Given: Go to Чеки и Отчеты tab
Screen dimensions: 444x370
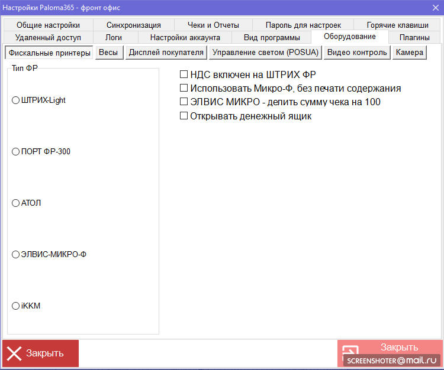Looking at the screenshot, I should coord(213,25).
